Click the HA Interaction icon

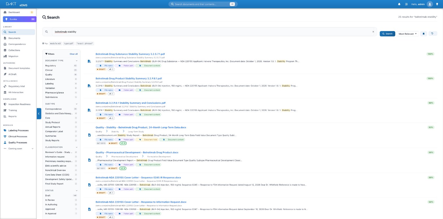(x=5, y=92)
